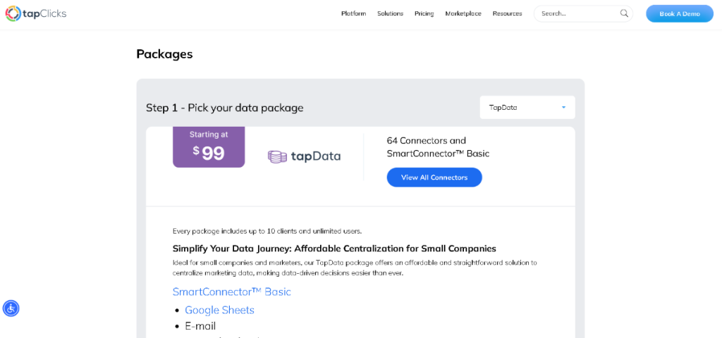Open the Platform menu
Screen dimensions: 722x338
click(353, 13)
